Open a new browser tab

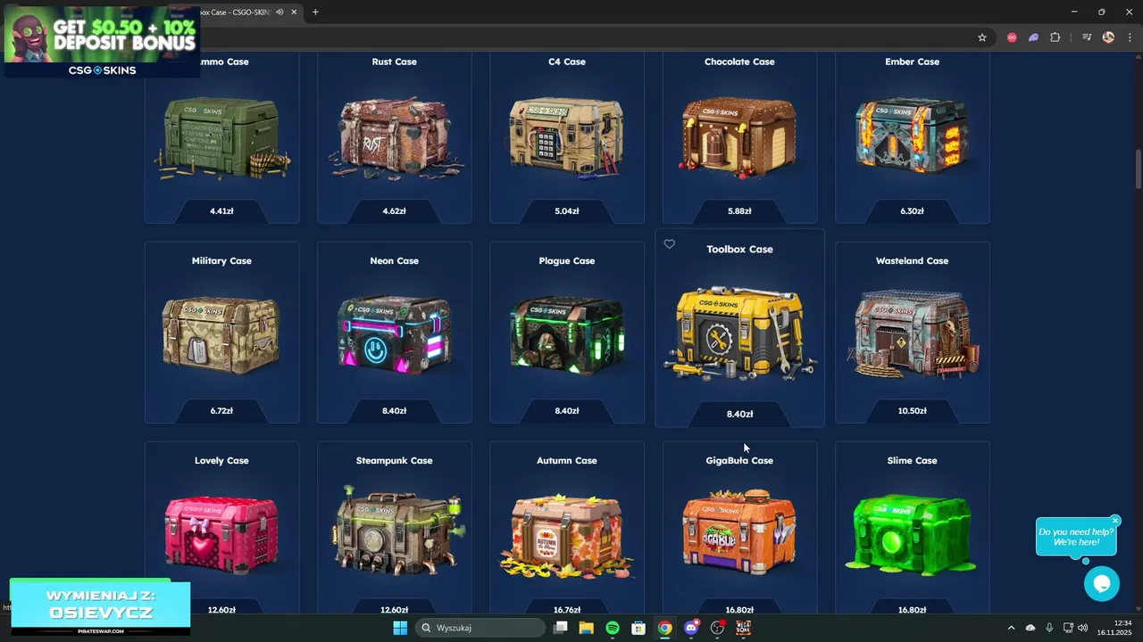pyautogui.click(x=315, y=12)
